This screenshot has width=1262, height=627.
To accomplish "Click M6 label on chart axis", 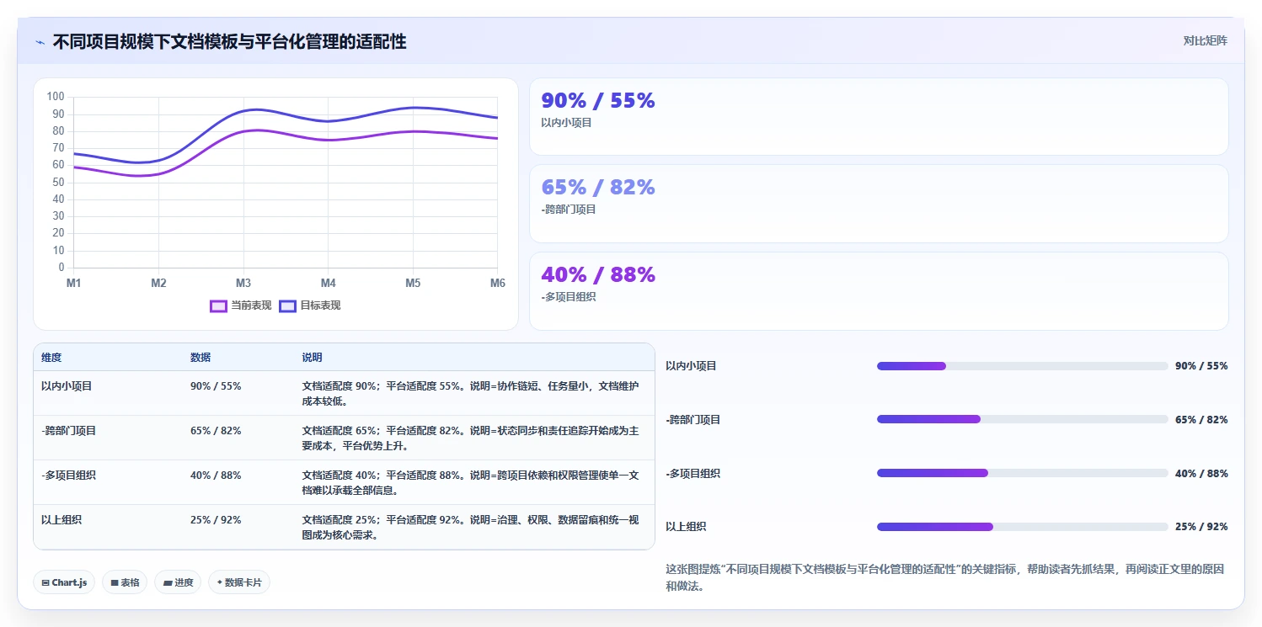I will click(497, 284).
